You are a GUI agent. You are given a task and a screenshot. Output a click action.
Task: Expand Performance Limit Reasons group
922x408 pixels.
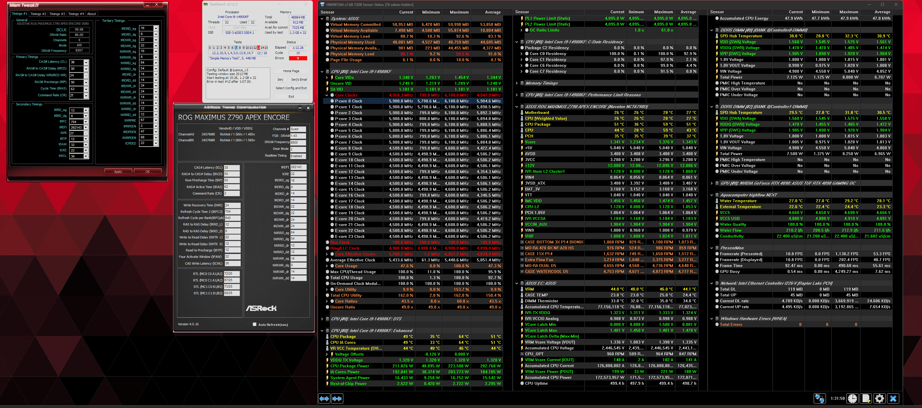tap(517, 95)
